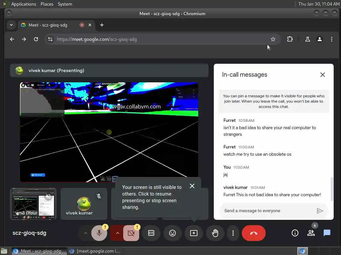Bookmark this page with star icon

pyautogui.click(x=273, y=39)
